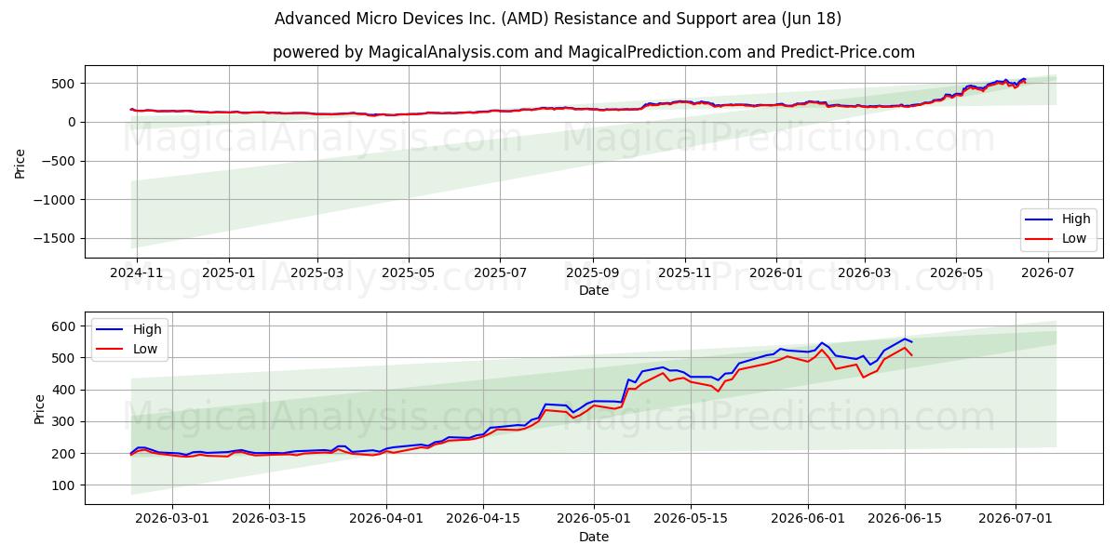Viewport: 1117px width, 558px height.
Task: Click the '2025-03' date tick label
Action: (317, 272)
